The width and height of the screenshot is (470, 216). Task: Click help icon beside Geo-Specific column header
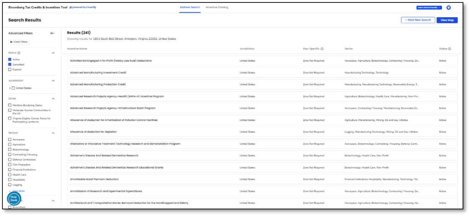(322, 49)
